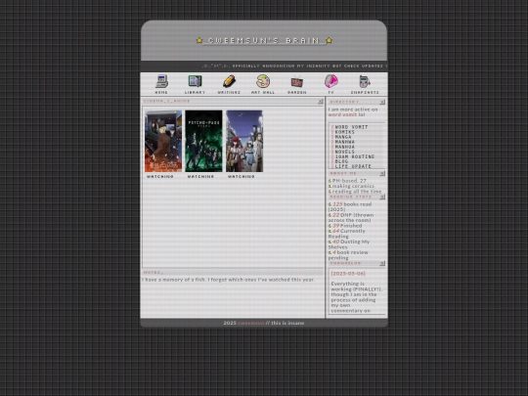
Task: Click 'WATCHING' label under Psycho-Pass poster
Action: click(200, 176)
